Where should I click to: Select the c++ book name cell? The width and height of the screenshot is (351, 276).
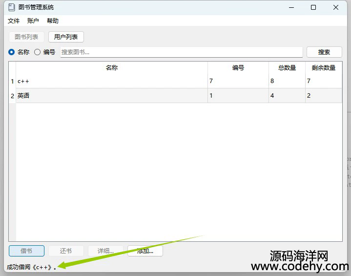(112, 81)
